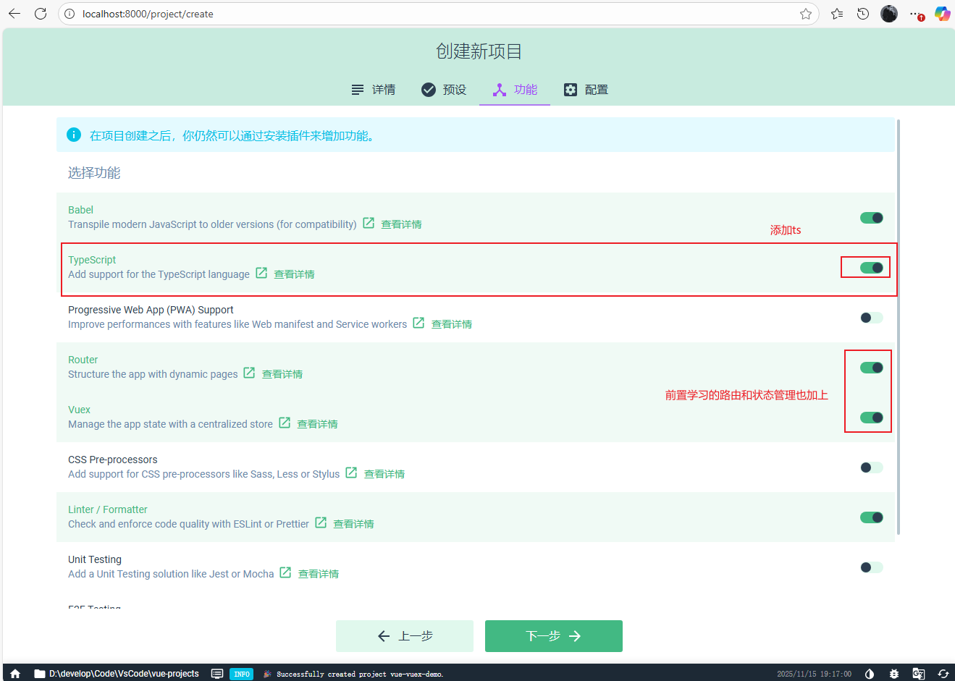Click the timestamp 2025/11/15 19:17:00
Image resolution: width=955 pixels, height=681 pixels.
coord(814,674)
